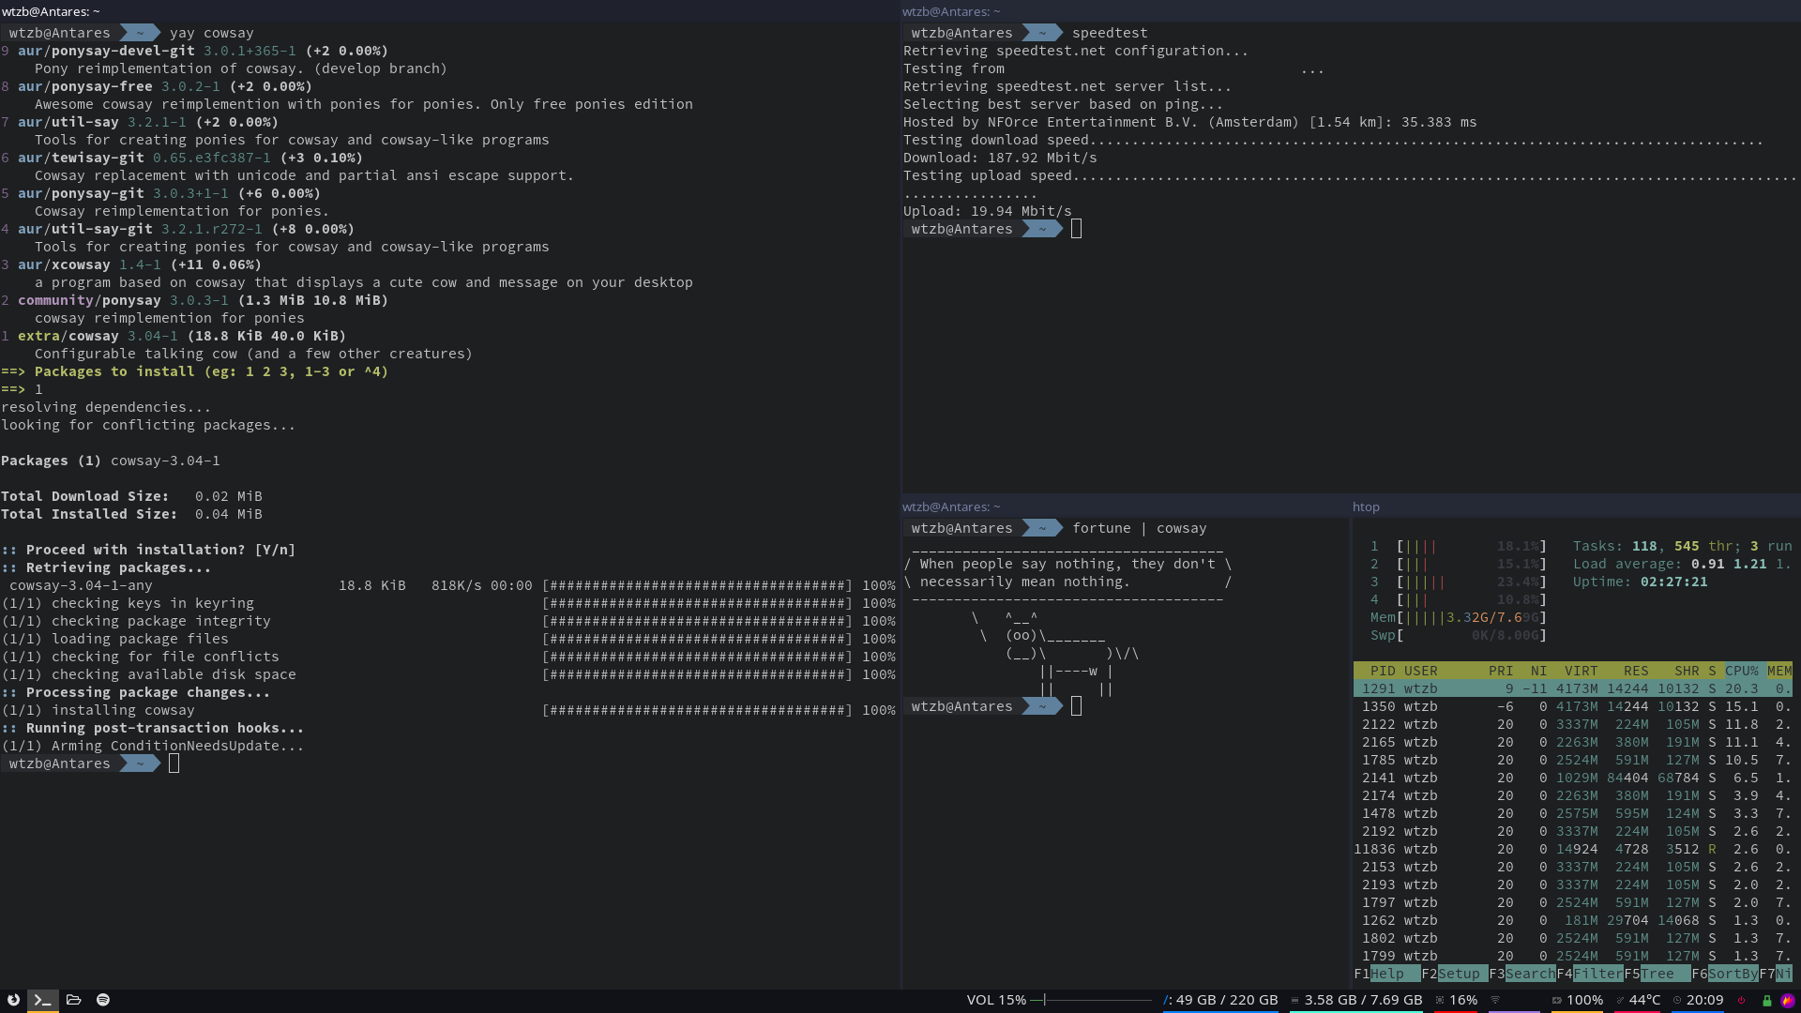This screenshot has width=1801, height=1013.
Task: Click the fortune pane title wtzb@Antares
Action: pyautogui.click(x=951, y=506)
